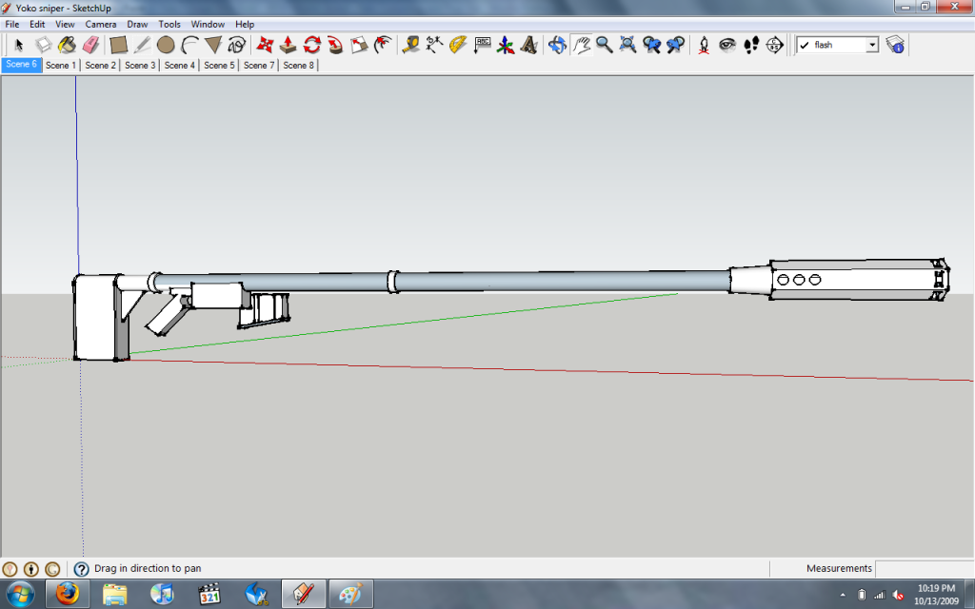Viewport: 975px width, 609px height.
Task: Click the status bar help question button
Action: point(82,569)
